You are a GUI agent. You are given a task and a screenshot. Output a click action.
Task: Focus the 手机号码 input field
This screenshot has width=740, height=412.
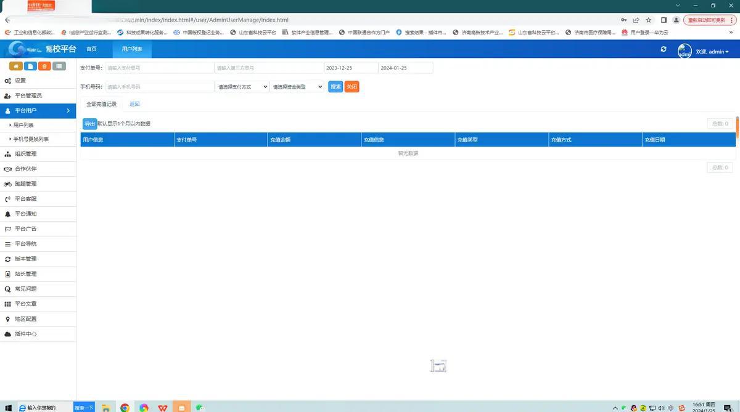(160, 87)
